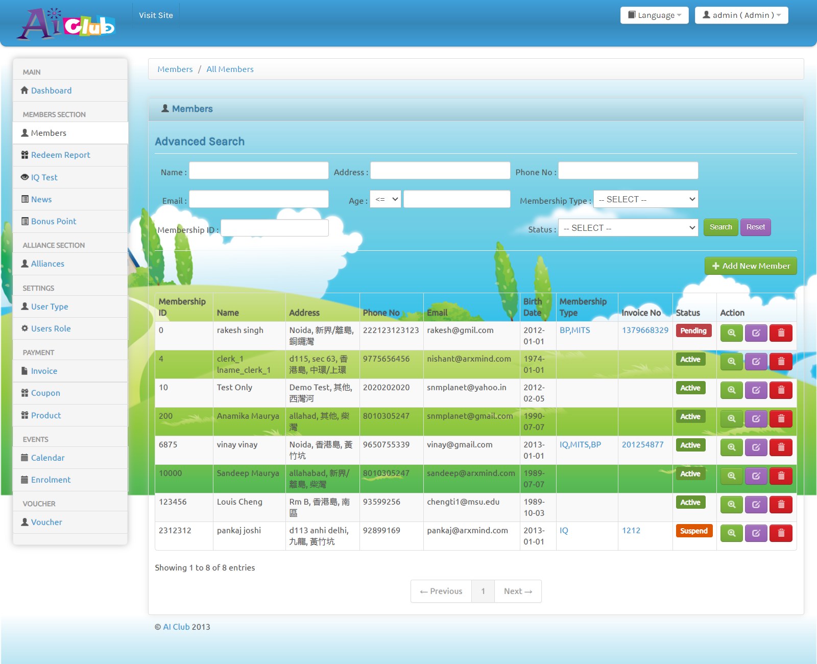Open the IQ,MITS,BP membership type link
This screenshot has height=664, width=817.
click(580, 444)
